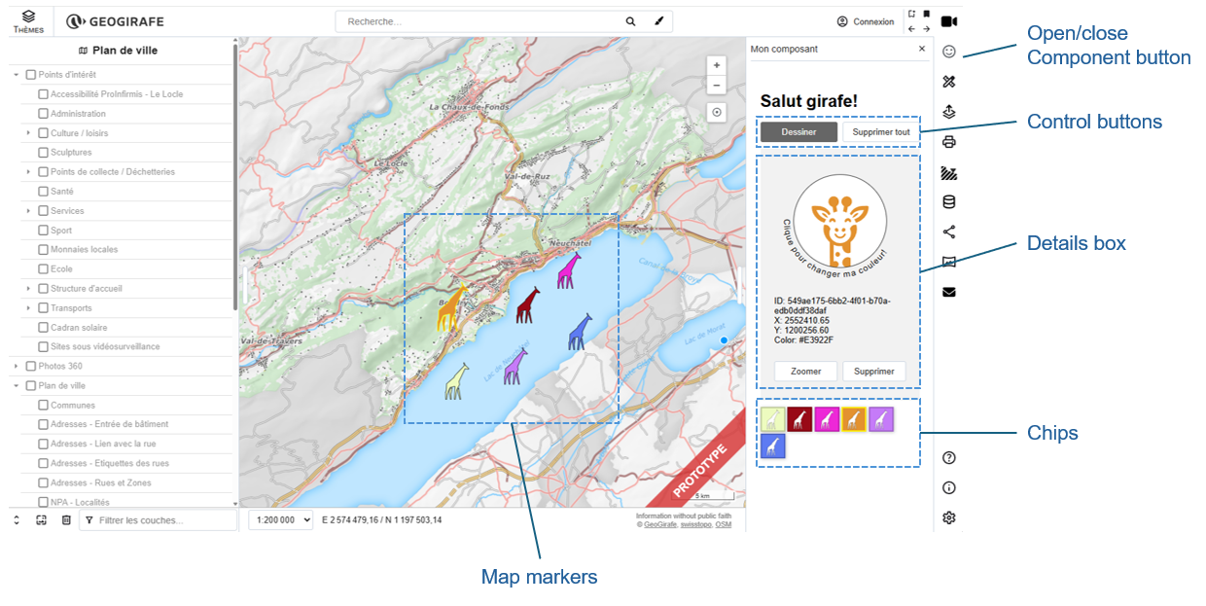Viewport: 1206px width, 606px height.
Task: Enable the Sculptures layer checkbox
Action: tap(44, 153)
